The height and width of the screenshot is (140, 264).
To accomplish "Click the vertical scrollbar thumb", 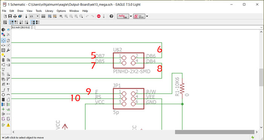I will click(x=261, y=77).
